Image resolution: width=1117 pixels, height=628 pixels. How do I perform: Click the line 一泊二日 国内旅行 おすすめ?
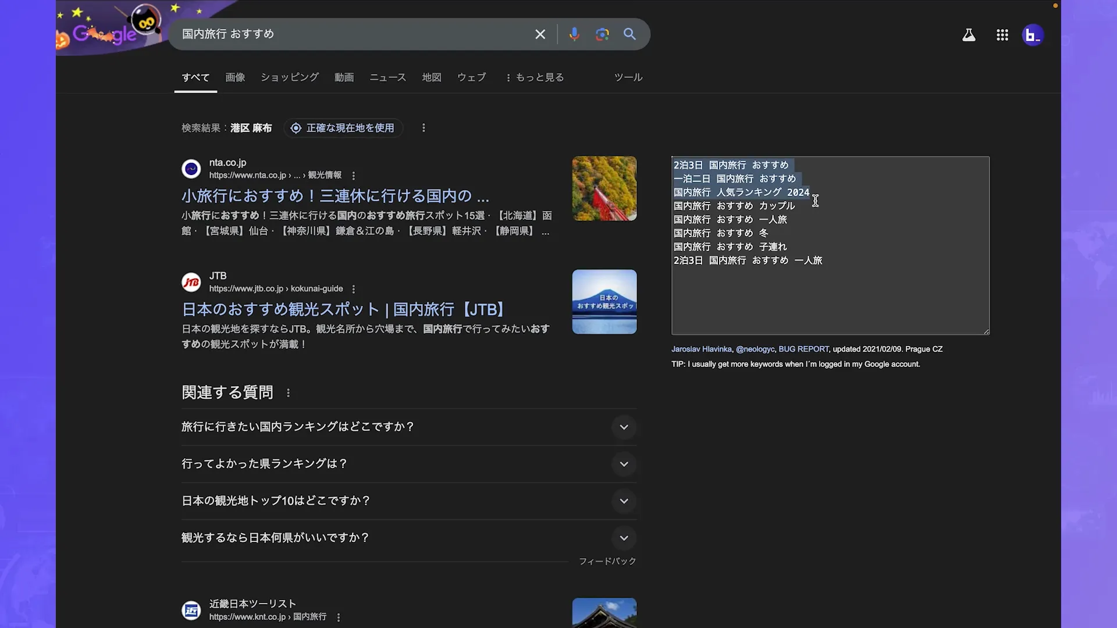tap(734, 179)
